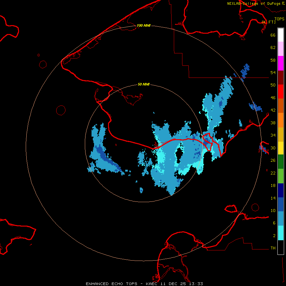Click the '14' legend value
This screenshot has height=286, width=286.
coord(273,198)
